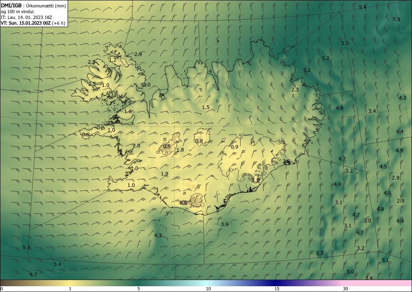Click the 2.3 value in the northeast

point(295,89)
